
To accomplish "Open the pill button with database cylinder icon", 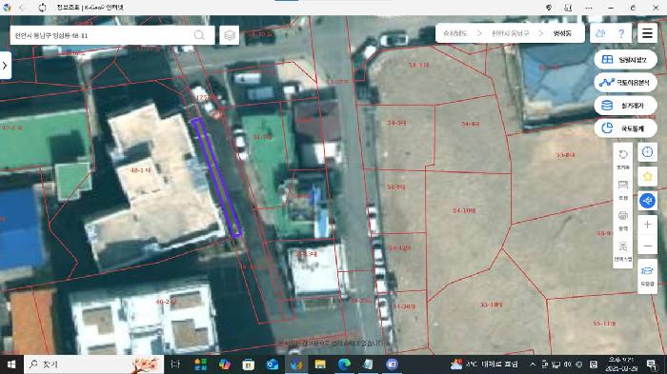I will point(625,106).
